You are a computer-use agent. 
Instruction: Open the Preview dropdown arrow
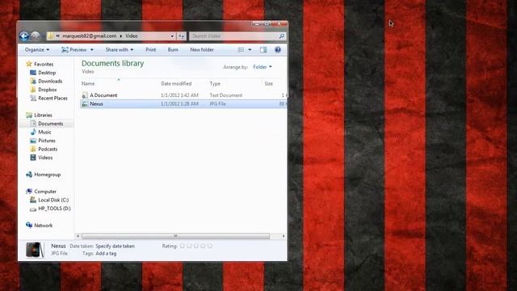click(x=92, y=50)
